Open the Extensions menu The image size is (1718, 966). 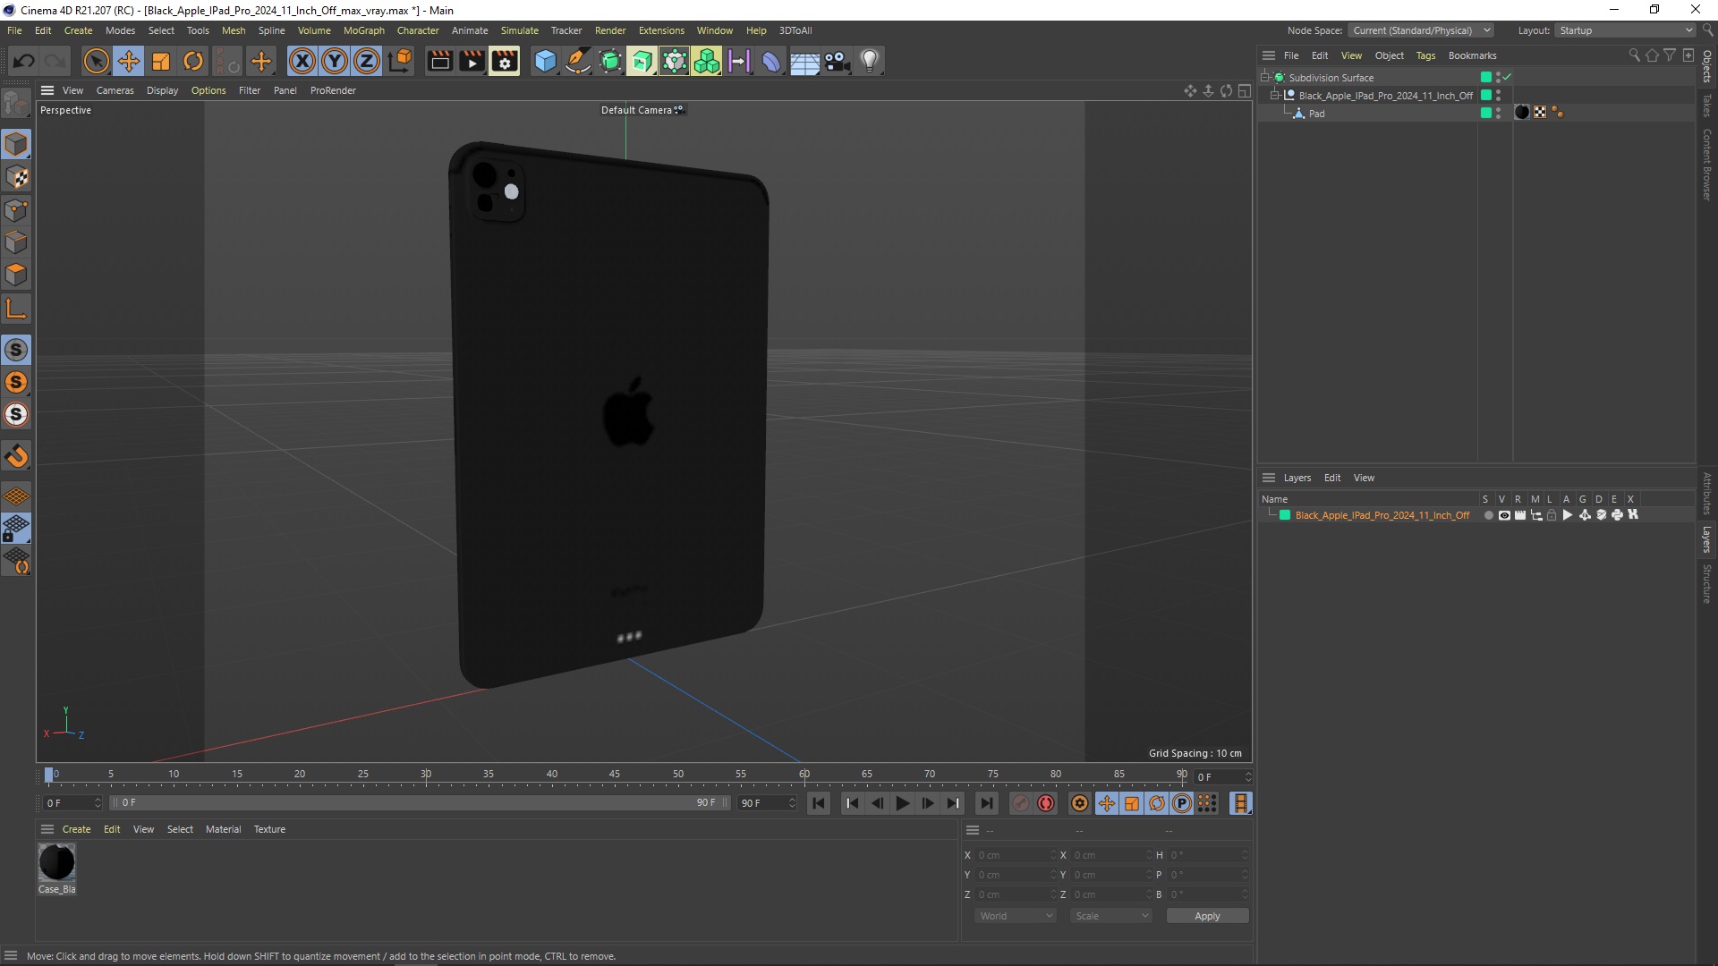661,30
